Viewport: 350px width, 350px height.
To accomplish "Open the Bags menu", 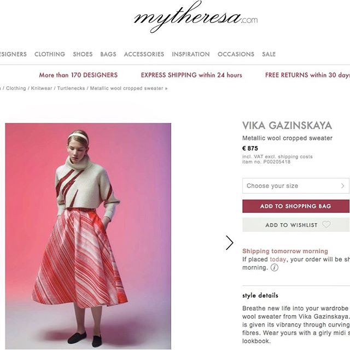I will pos(108,54).
